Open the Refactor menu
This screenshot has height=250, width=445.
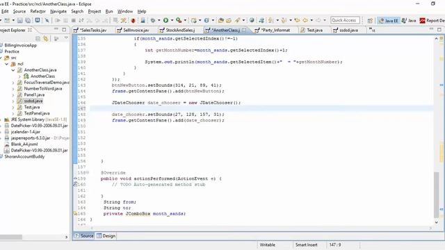[x=38, y=11]
